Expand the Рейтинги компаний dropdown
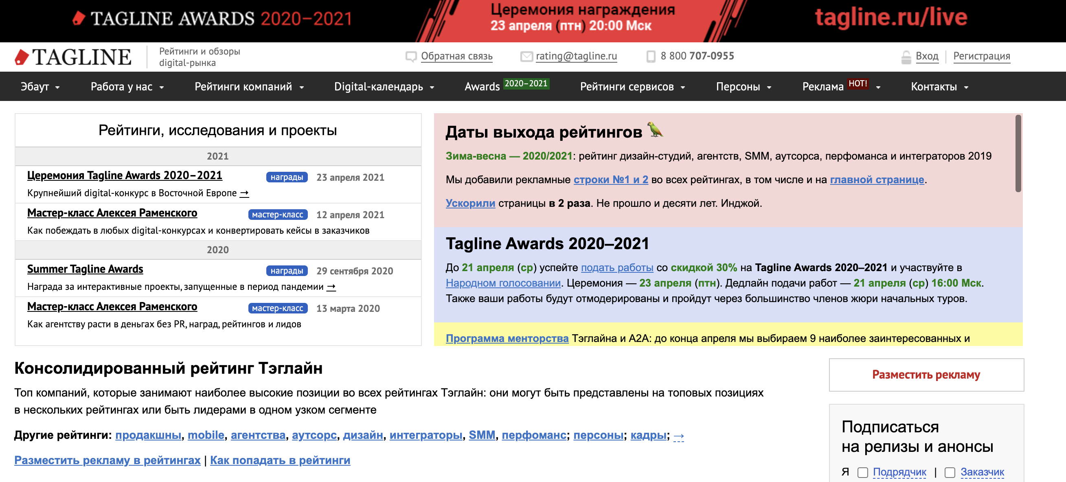The width and height of the screenshot is (1066, 482). click(250, 86)
